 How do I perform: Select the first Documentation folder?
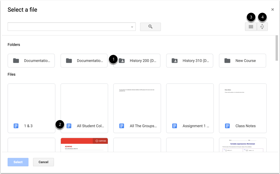pyautogui.click(x=31, y=61)
